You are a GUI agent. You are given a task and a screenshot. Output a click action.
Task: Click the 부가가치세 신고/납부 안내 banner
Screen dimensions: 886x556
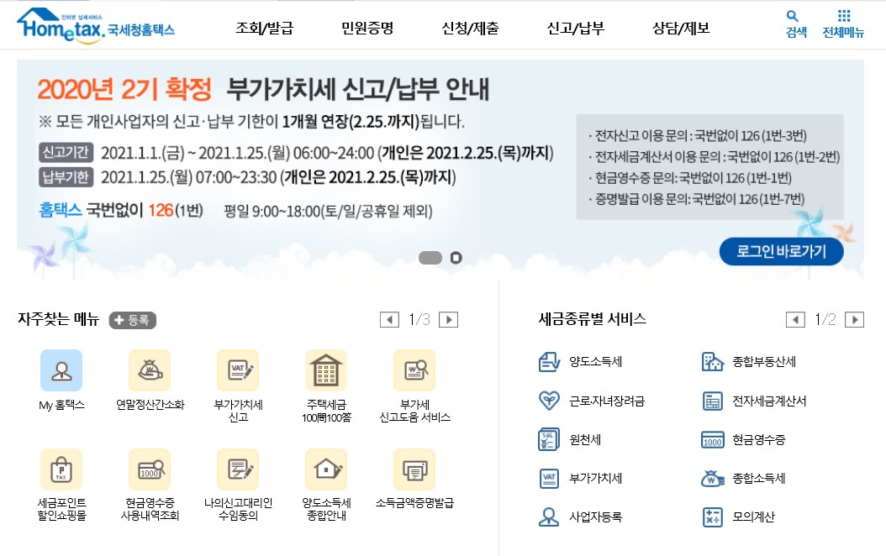point(440,170)
